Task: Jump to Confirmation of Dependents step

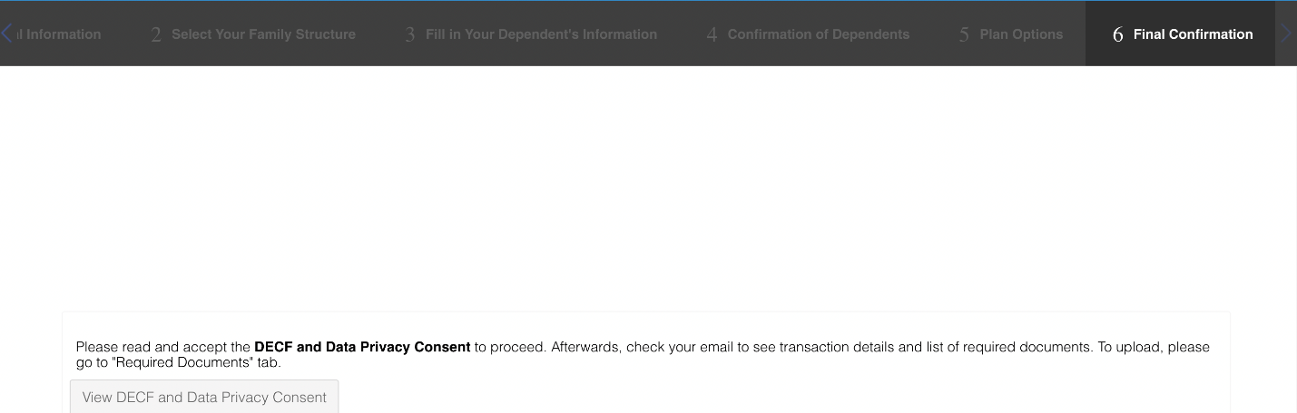Action: click(x=818, y=34)
